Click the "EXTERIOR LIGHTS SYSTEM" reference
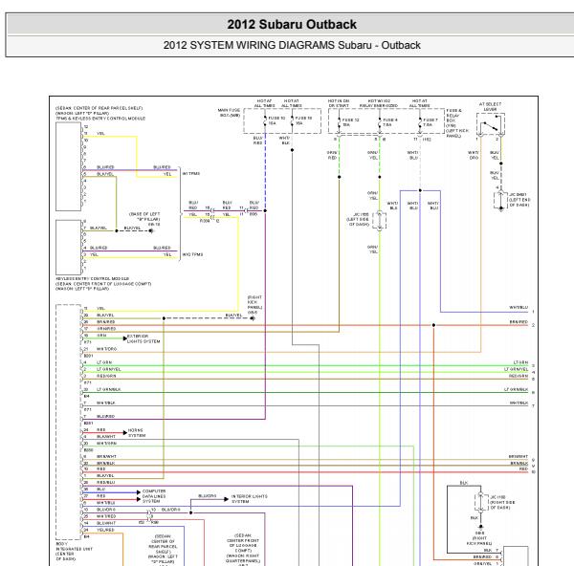Screen dimensions: 574x566 (143, 338)
